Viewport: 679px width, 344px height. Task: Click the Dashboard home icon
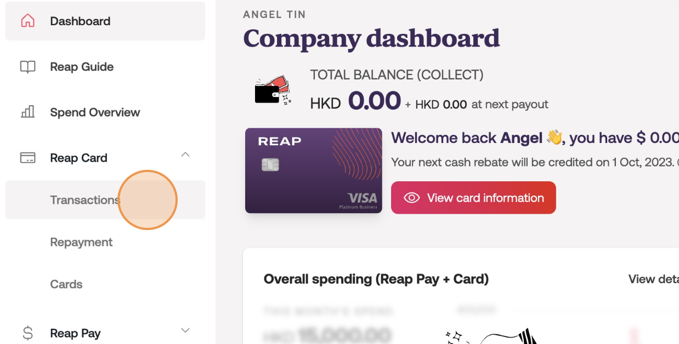27,21
